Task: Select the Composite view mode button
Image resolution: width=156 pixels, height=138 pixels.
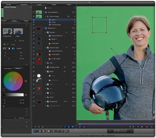Action: point(4,48)
